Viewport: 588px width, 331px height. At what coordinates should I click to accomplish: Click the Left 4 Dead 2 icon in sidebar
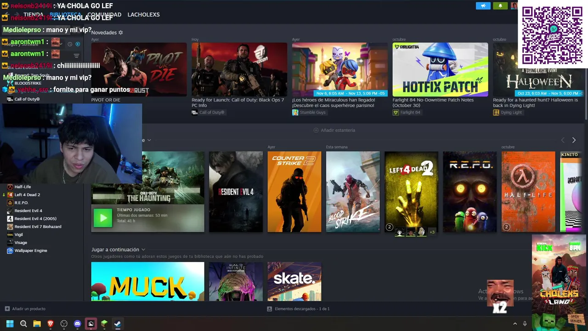(x=10, y=194)
